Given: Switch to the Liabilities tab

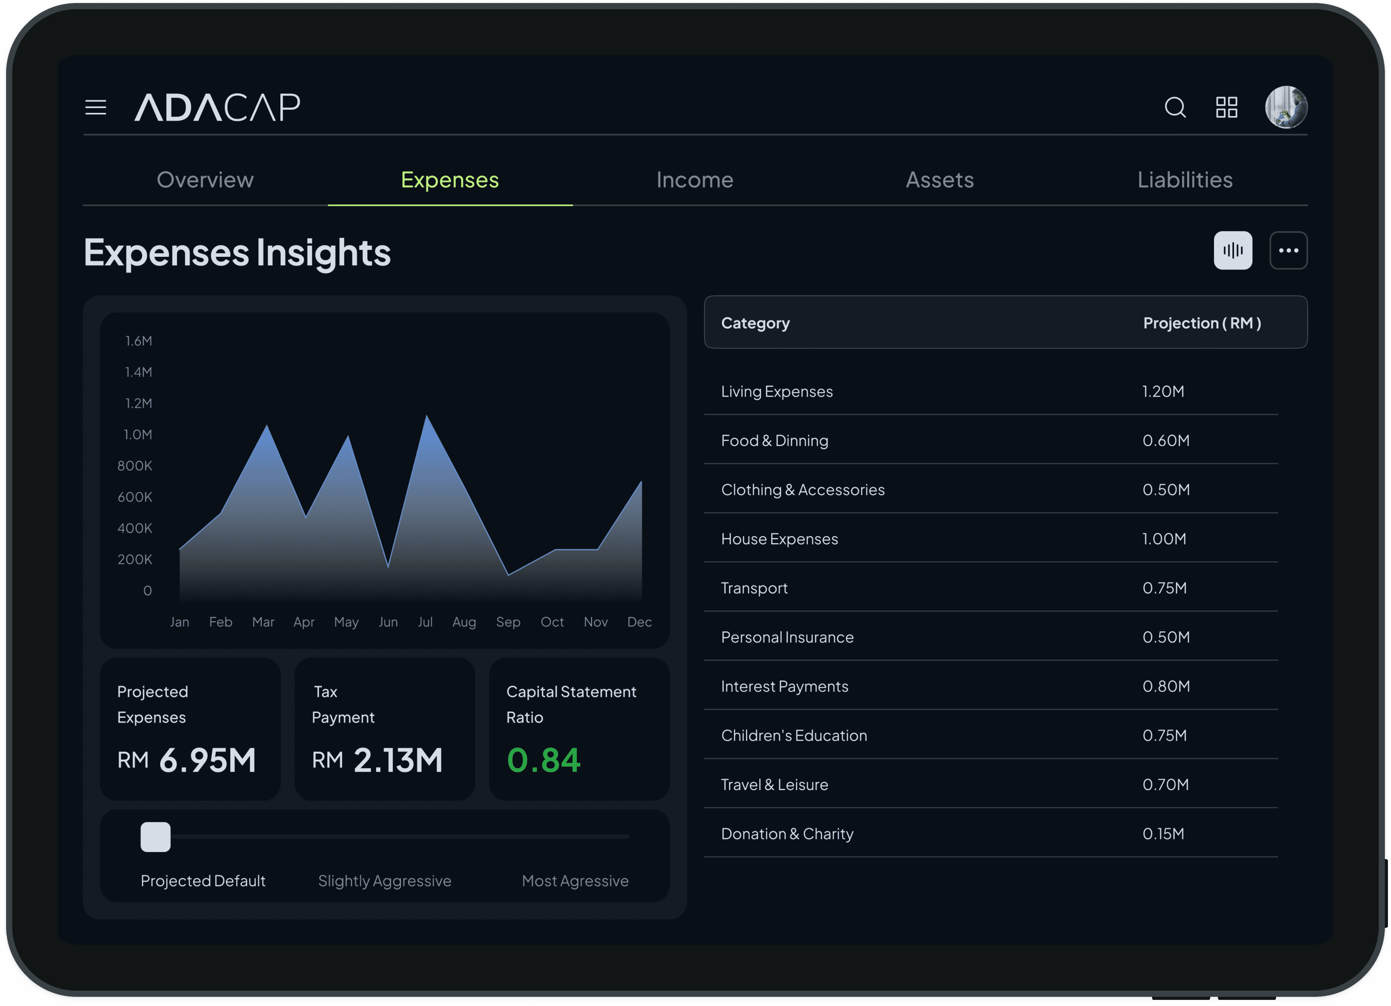Looking at the screenshot, I should point(1184,180).
